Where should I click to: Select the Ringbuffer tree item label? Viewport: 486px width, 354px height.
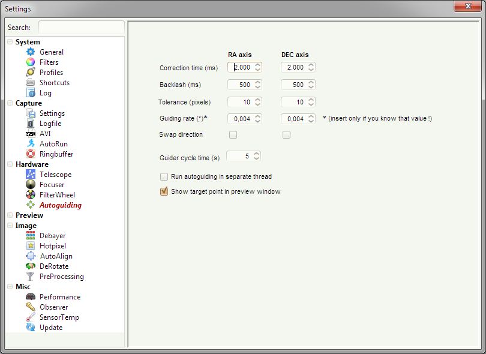[x=56, y=154]
